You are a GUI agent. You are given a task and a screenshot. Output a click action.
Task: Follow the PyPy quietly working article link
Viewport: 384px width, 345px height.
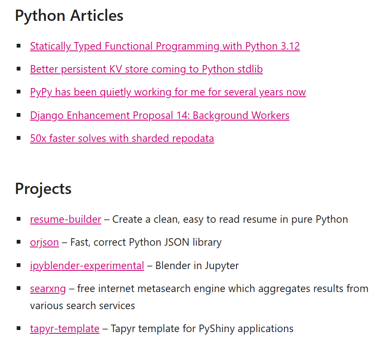pyautogui.click(x=168, y=92)
